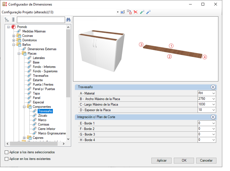230x171 pixels.
Task: Open the configuration name dropdown arrow
Action: click(x=118, y=12)
